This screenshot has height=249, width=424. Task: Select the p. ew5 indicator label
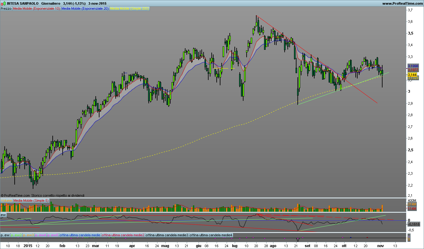click(53, 235)
